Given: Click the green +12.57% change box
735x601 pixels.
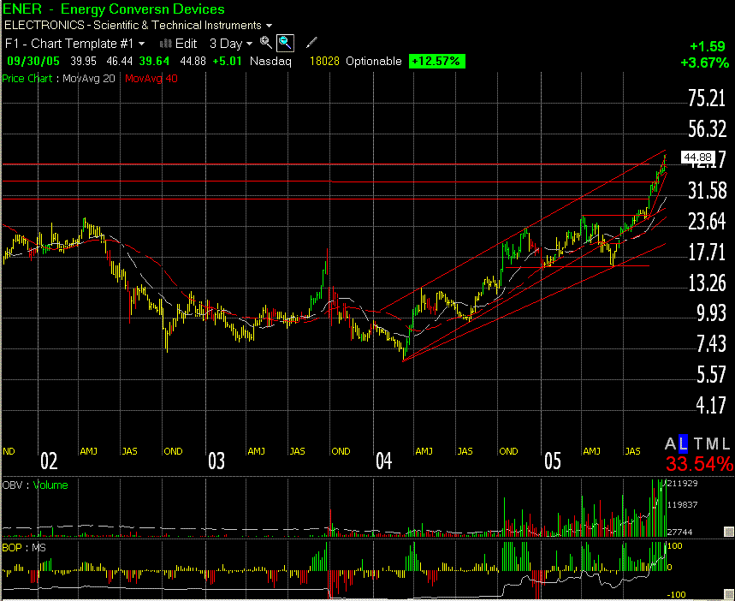Looking at the screenshot, I should click(x=437, y=61).
